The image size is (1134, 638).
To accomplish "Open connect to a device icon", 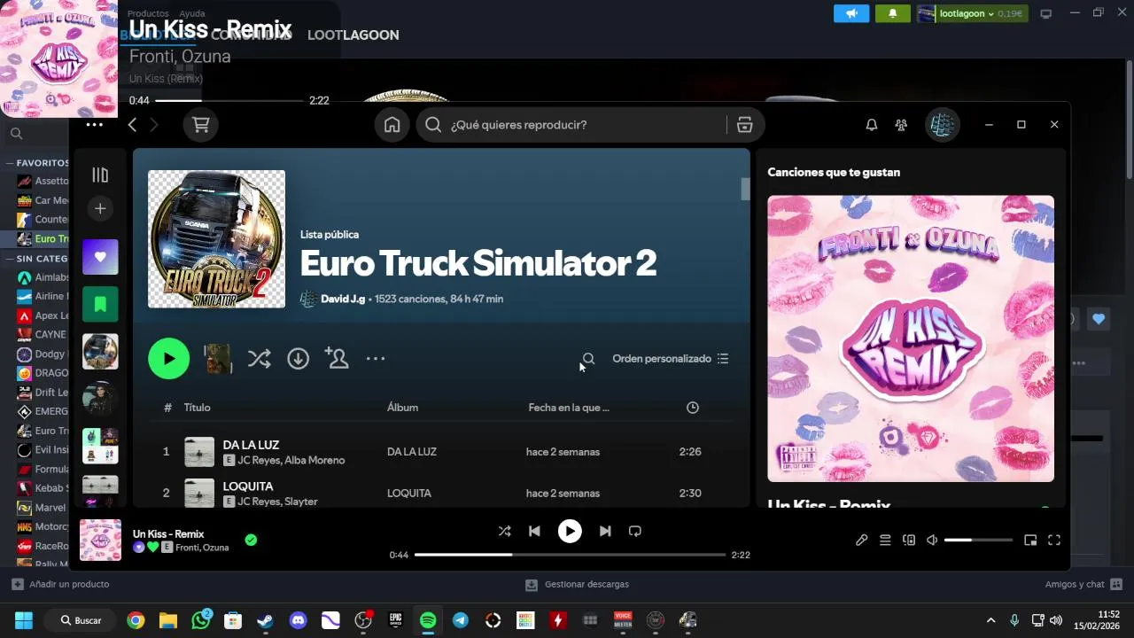I will tap(909, 540).
